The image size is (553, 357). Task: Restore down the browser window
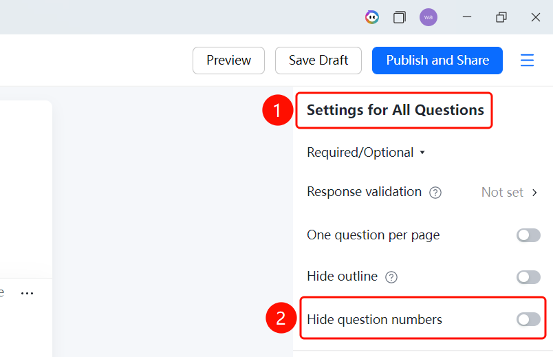[501, 17]
